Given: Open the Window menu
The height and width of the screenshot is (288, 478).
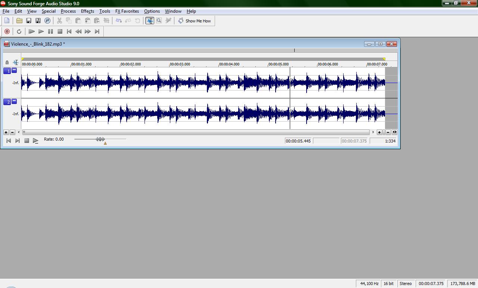Looking at the screenshot, I should click(173, 11).
